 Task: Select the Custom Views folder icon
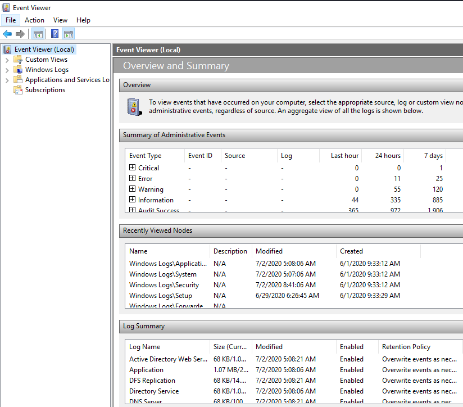18,60
